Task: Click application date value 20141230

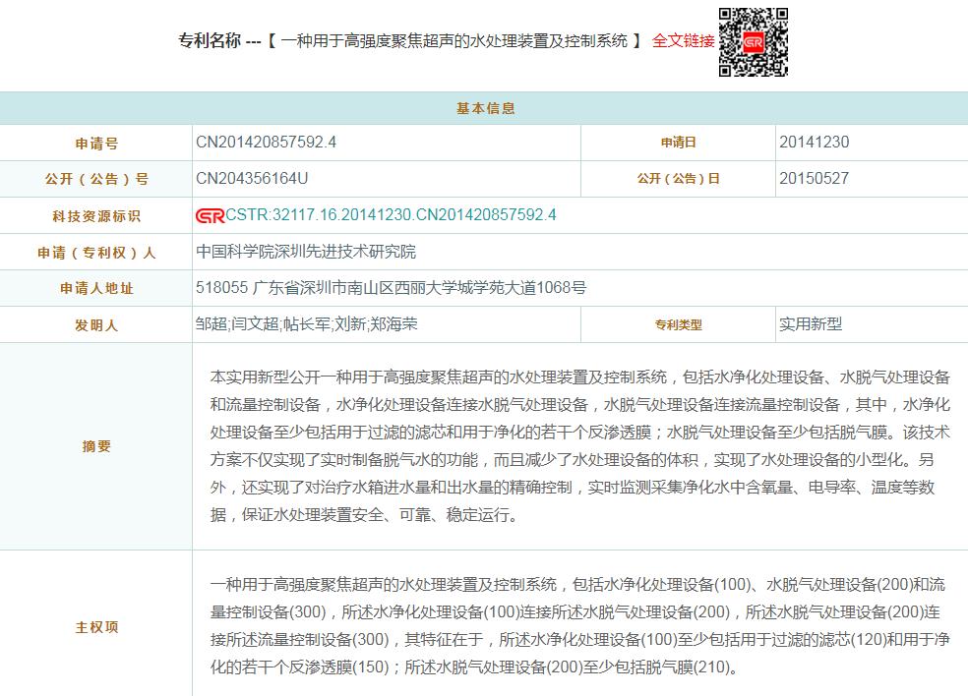Action: (x=814, y=143)
